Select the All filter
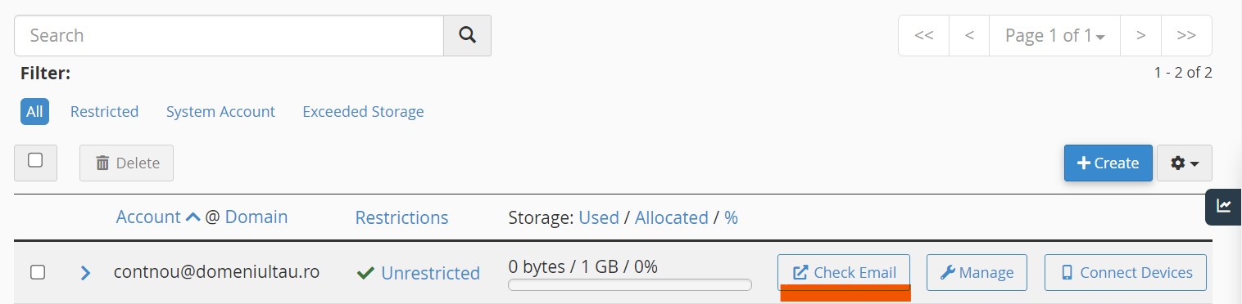Viewport: 1242px width, 304px height. 34,111
